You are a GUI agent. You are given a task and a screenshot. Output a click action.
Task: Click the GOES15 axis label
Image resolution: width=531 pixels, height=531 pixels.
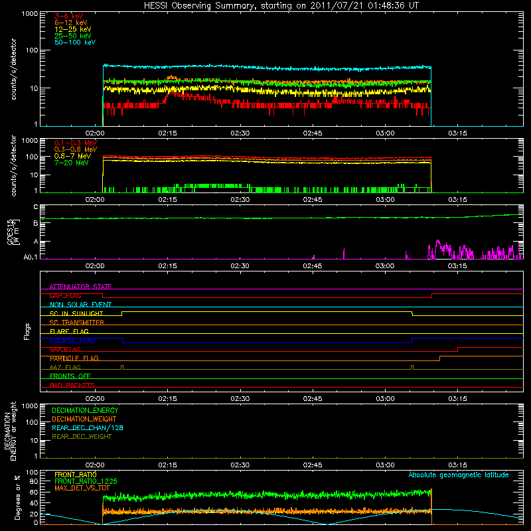pyautogui.click(x=13, y=232)
